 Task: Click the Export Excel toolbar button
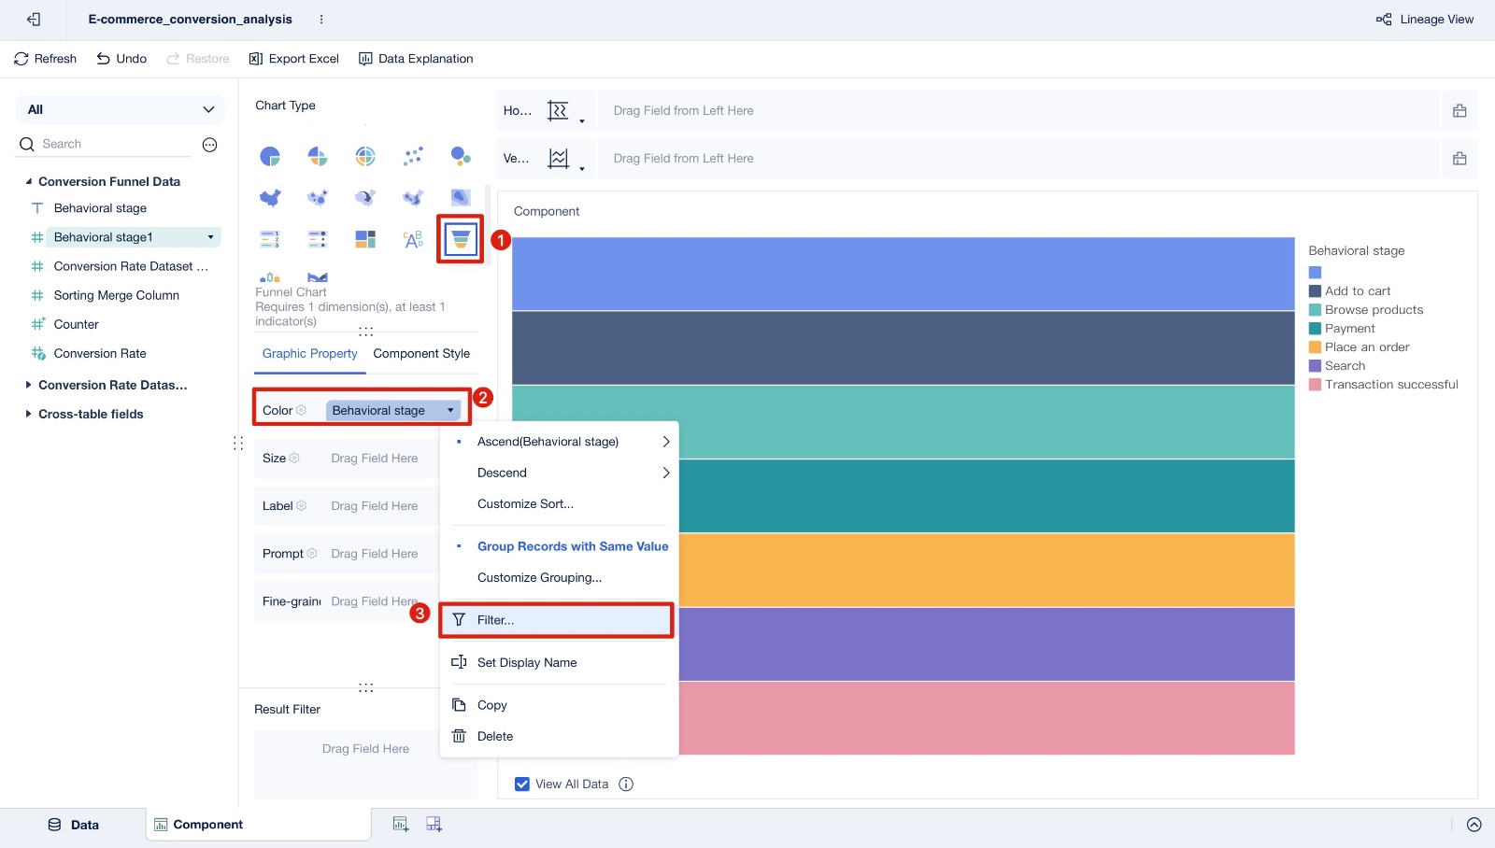pyautogui.click(x=293, y=58)
